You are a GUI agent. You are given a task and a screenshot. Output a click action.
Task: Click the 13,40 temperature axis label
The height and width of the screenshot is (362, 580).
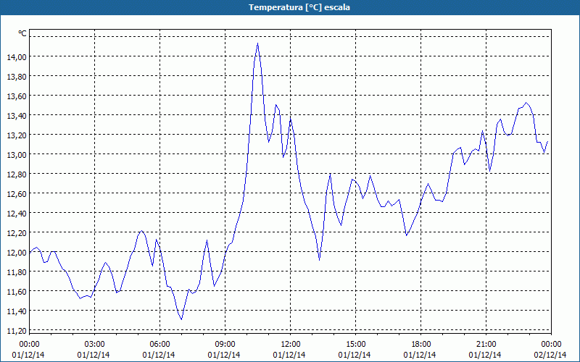17,115
